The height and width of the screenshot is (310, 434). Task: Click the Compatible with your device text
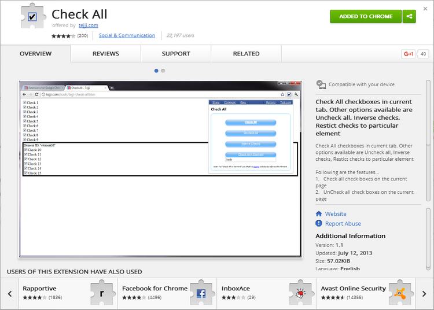pyautogui.click(x=362, y=84)
